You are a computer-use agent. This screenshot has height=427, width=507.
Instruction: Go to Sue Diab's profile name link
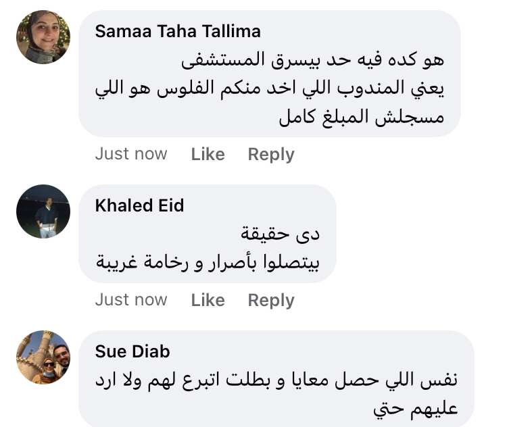[132, 351]
